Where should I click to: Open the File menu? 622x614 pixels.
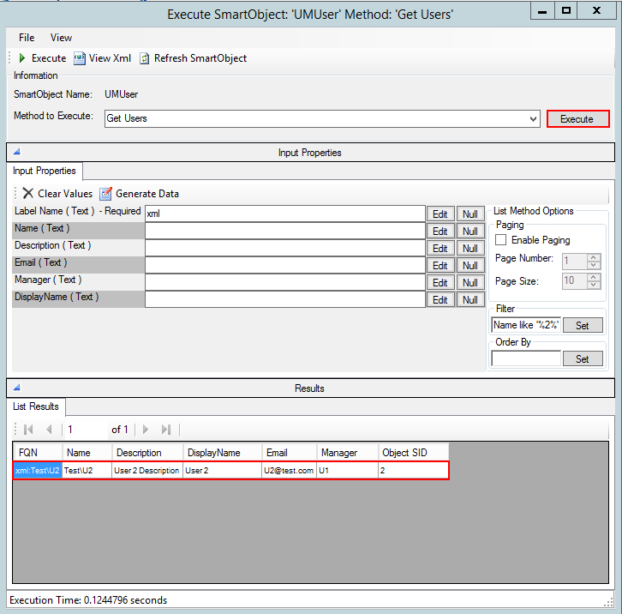(27, 38)
